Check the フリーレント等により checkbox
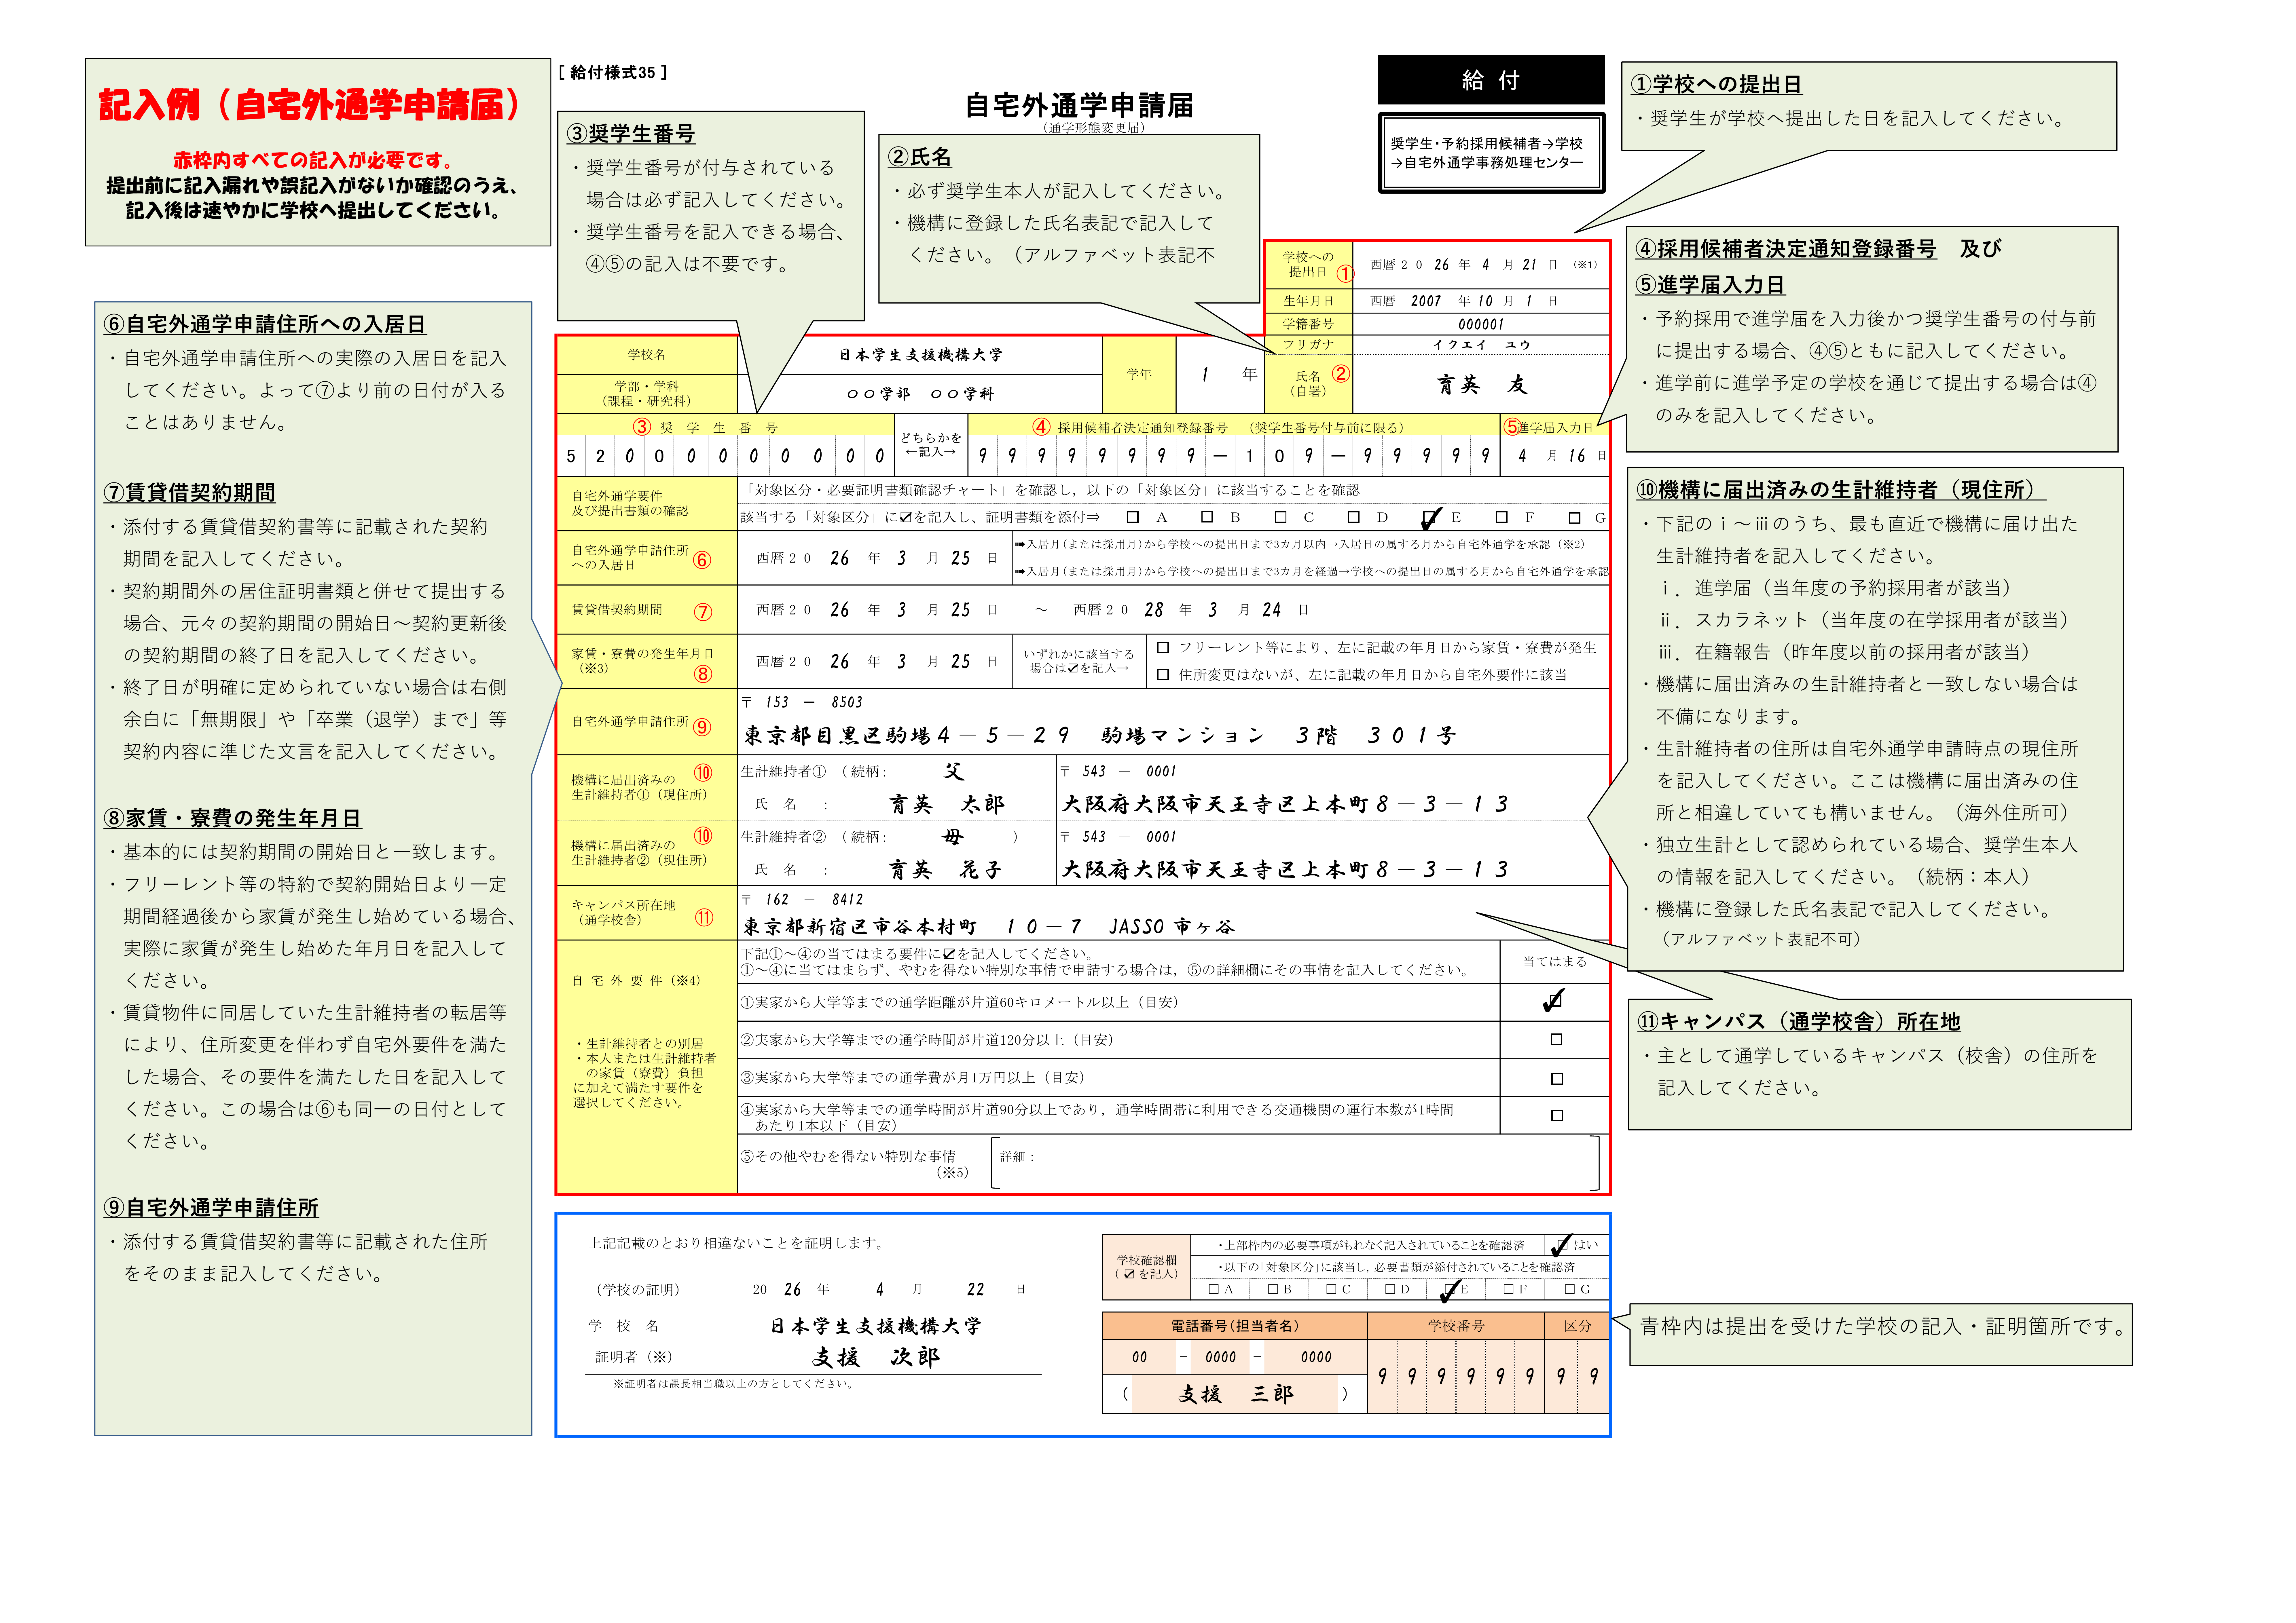 (x=1163, y=648)
